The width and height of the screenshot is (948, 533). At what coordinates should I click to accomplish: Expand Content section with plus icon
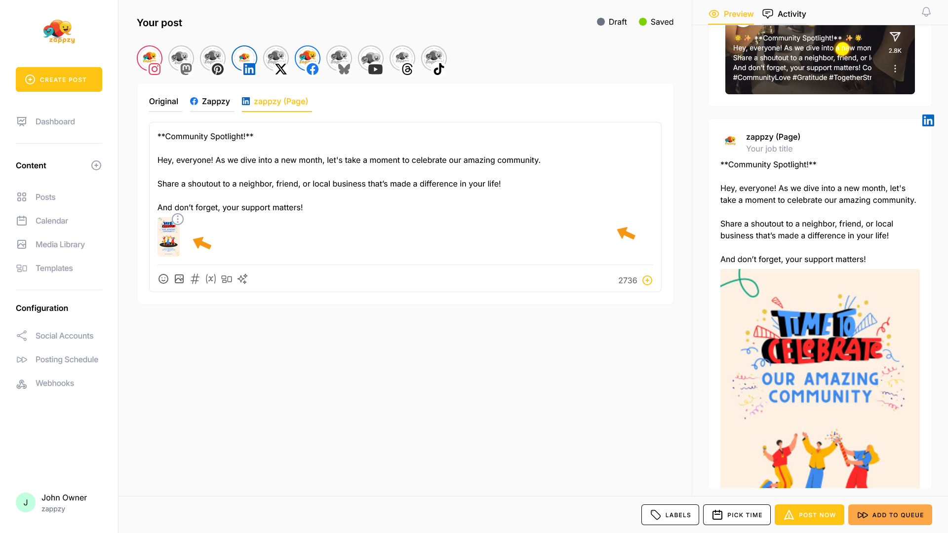tap(96, 165)
